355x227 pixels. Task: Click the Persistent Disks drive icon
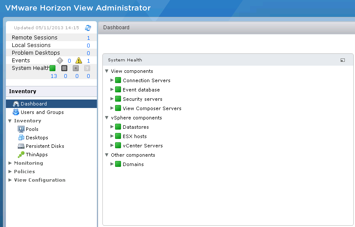coord(21,146)
